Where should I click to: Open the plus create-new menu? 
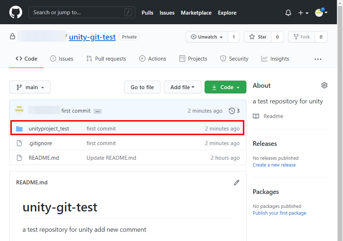tap(303, 13)
